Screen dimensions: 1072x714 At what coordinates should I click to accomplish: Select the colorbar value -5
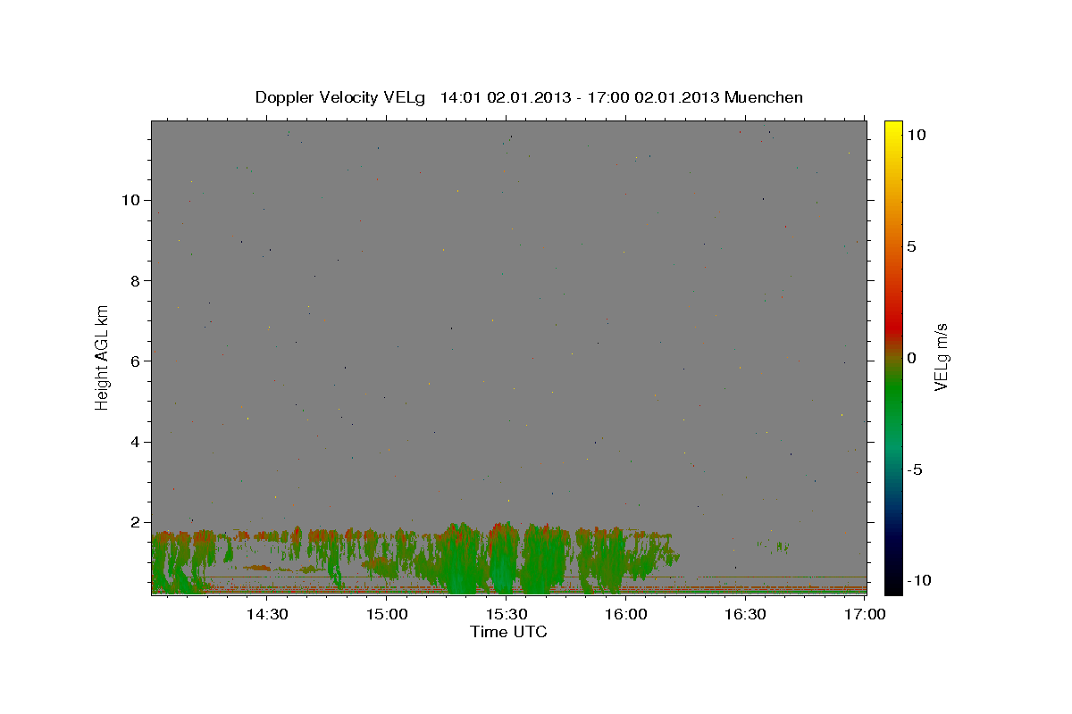click(x=915, y=469)
